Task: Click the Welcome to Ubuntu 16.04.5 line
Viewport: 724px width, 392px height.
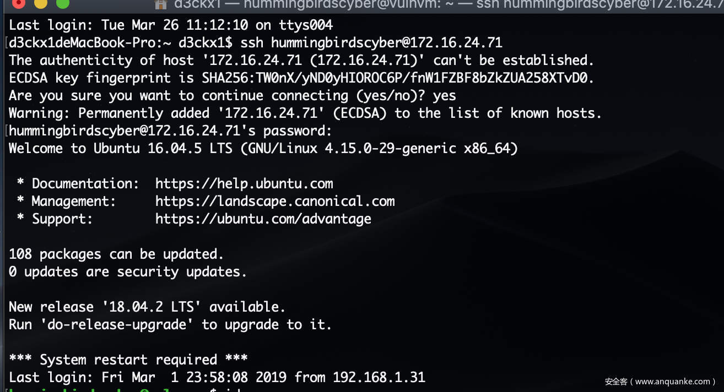Action: [263, 148]
